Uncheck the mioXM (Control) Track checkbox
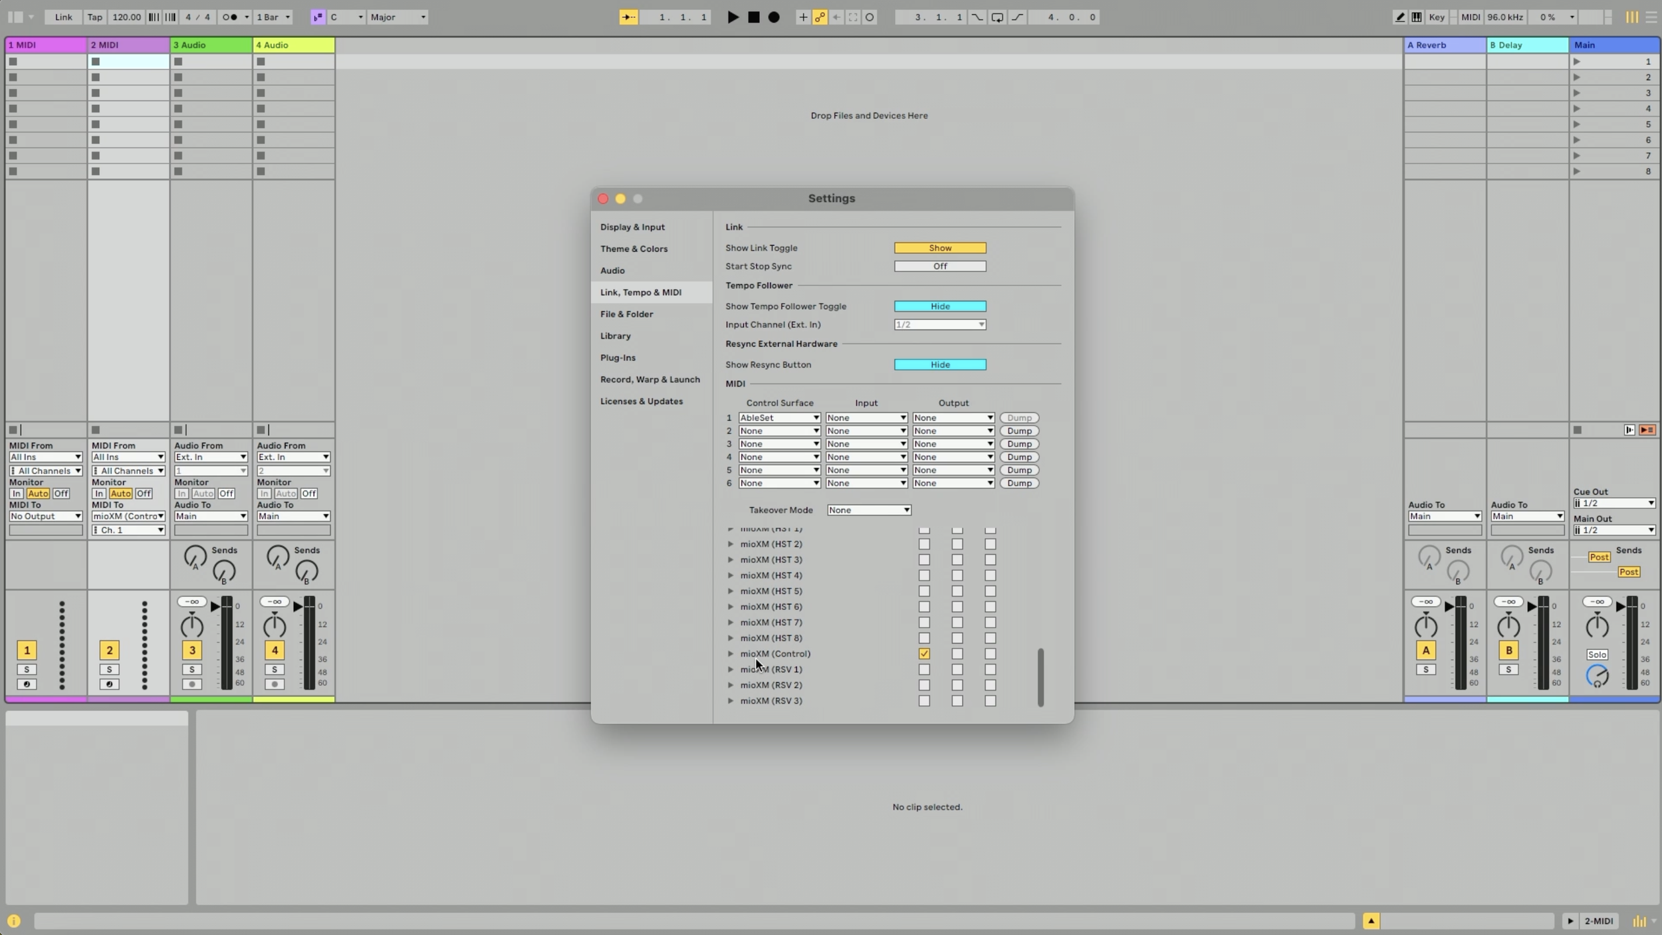 point(924,654)
